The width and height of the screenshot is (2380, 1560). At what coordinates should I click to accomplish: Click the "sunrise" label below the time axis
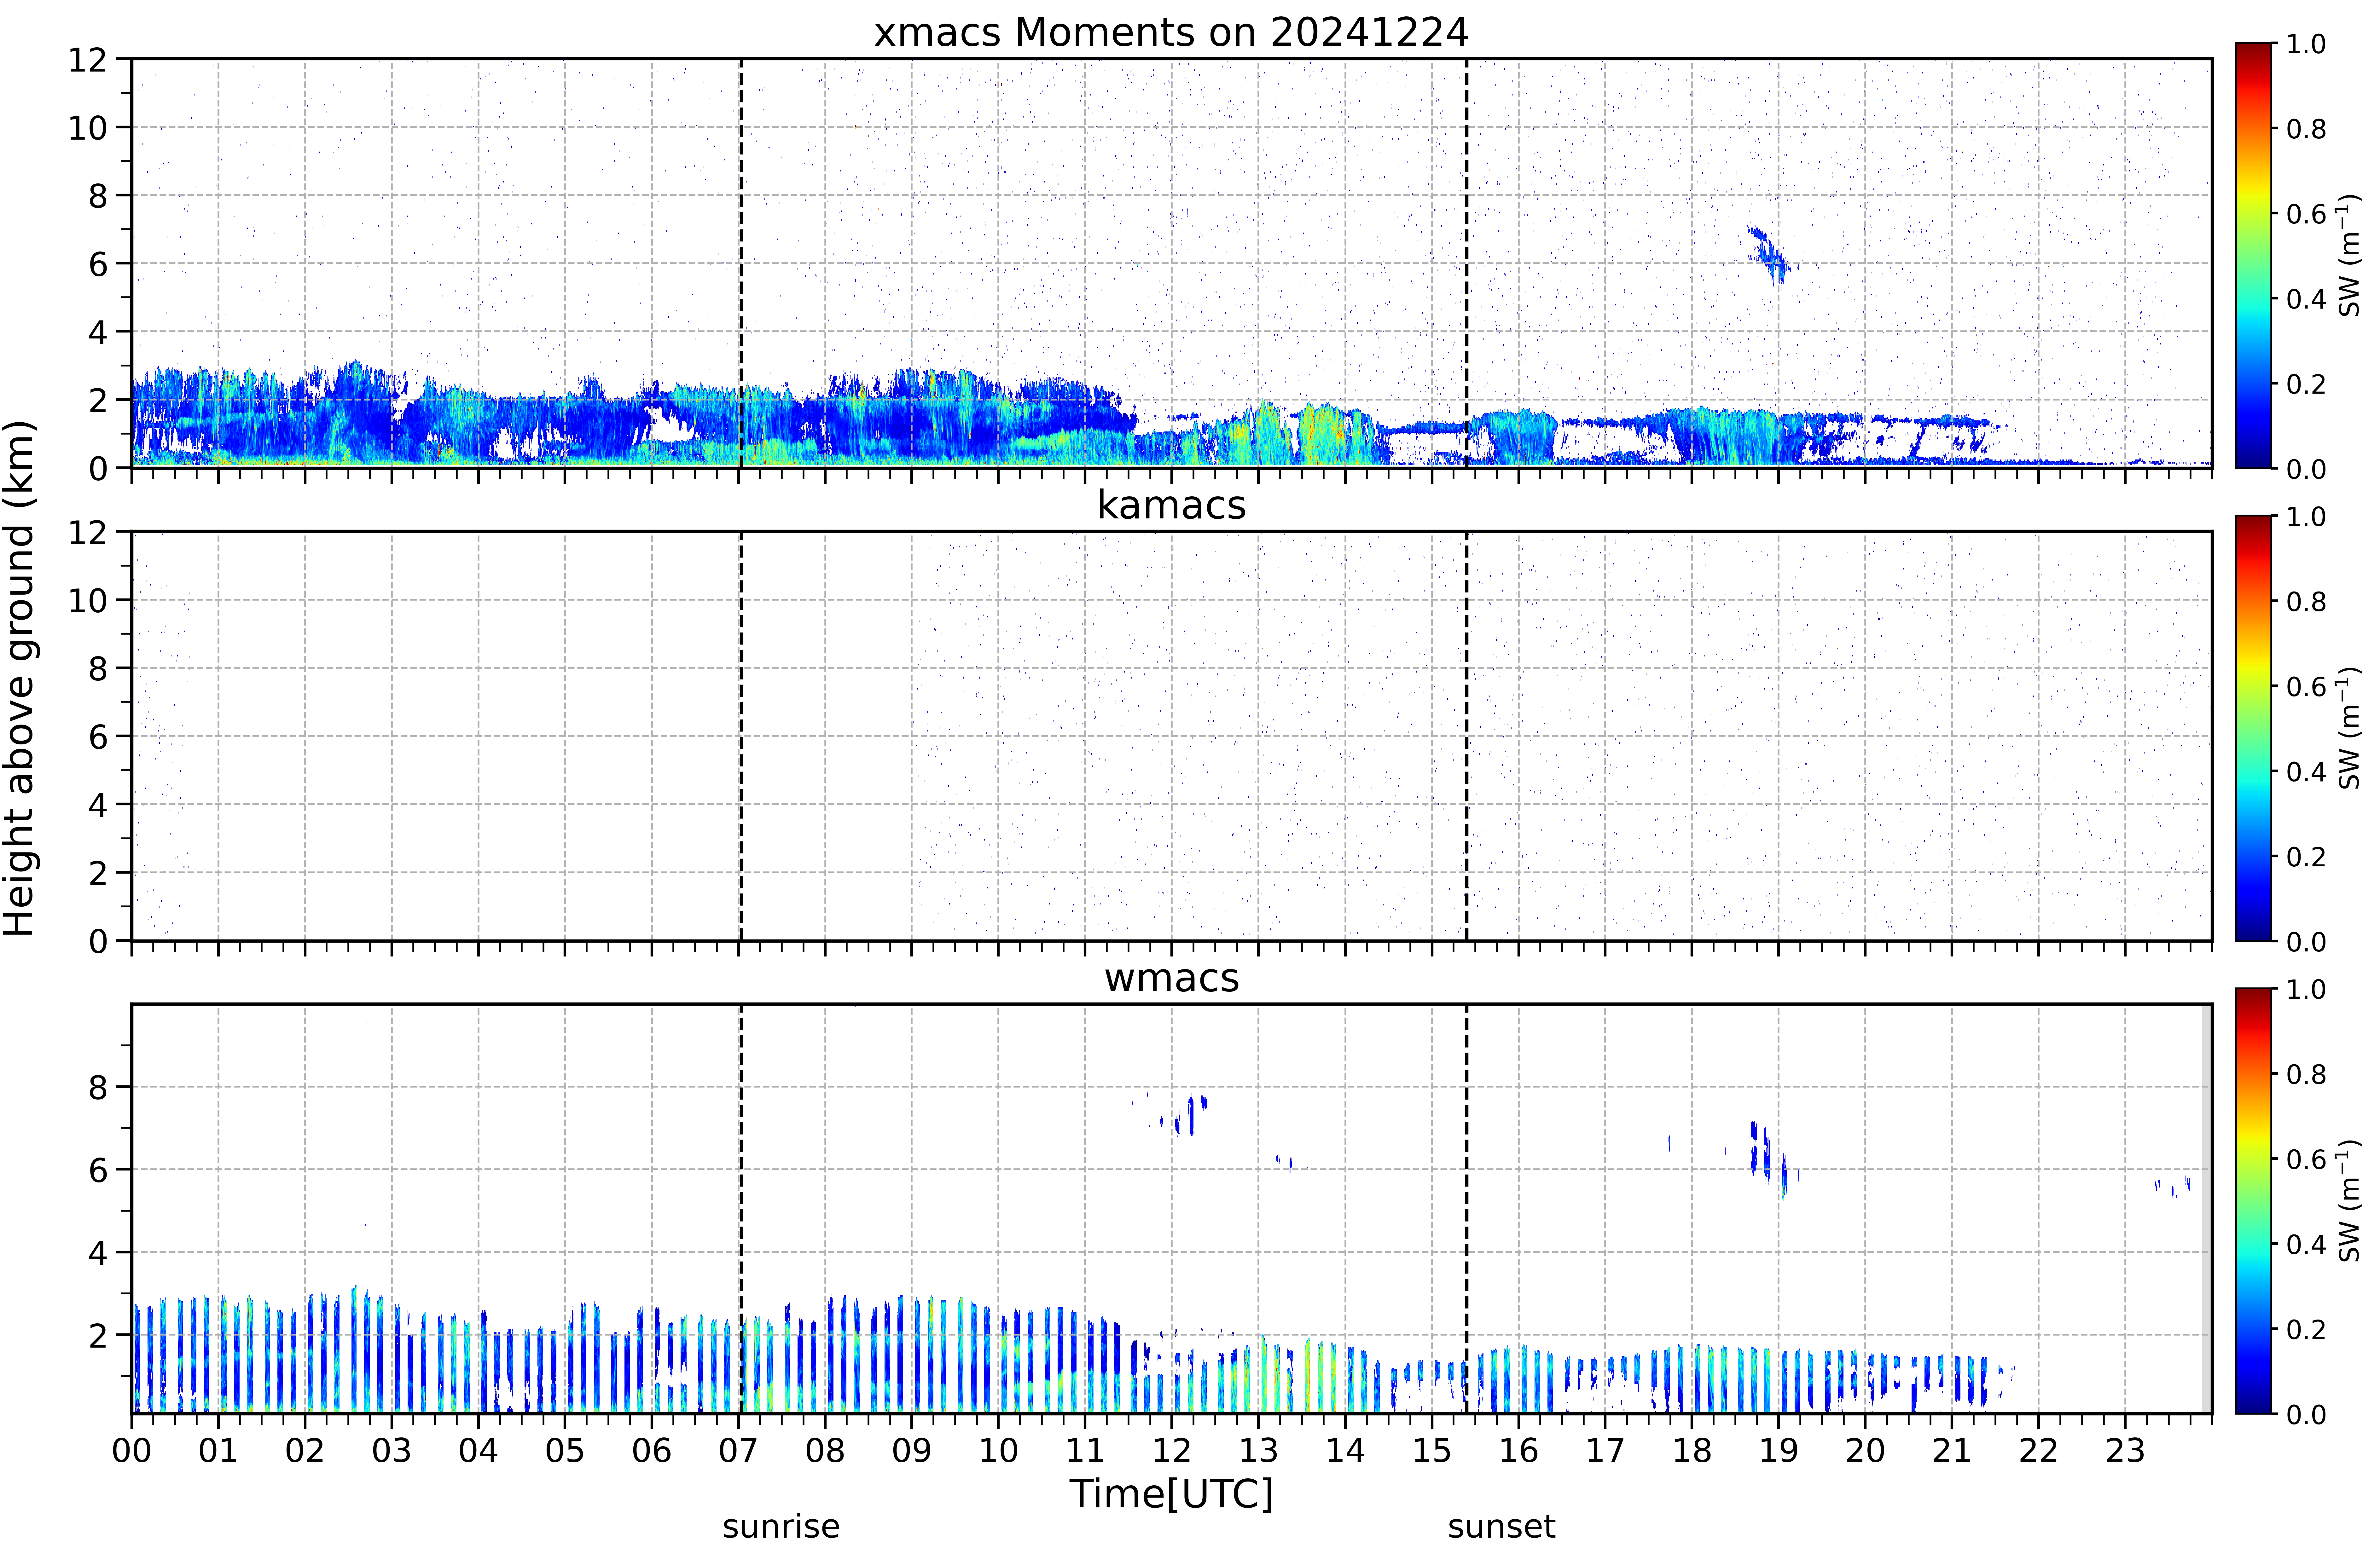point(781,1527)
